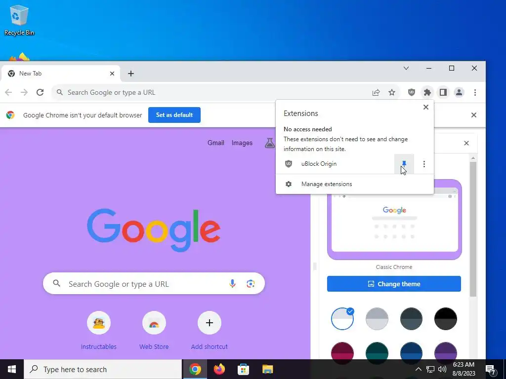Select the black color swatch
Image resolution: width=506 pixels, height=379 pixels.
[x=446, y=319]
